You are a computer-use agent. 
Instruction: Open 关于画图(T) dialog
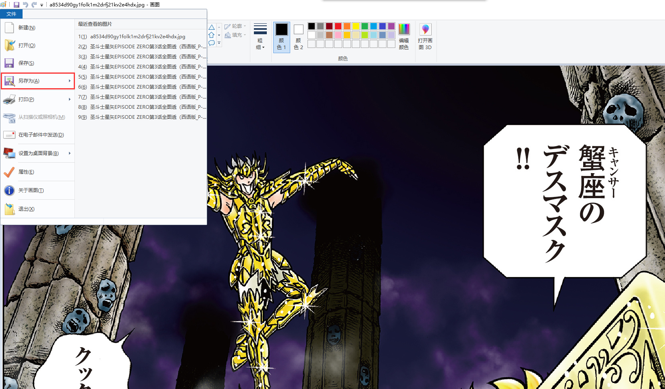tap(38, 190)
